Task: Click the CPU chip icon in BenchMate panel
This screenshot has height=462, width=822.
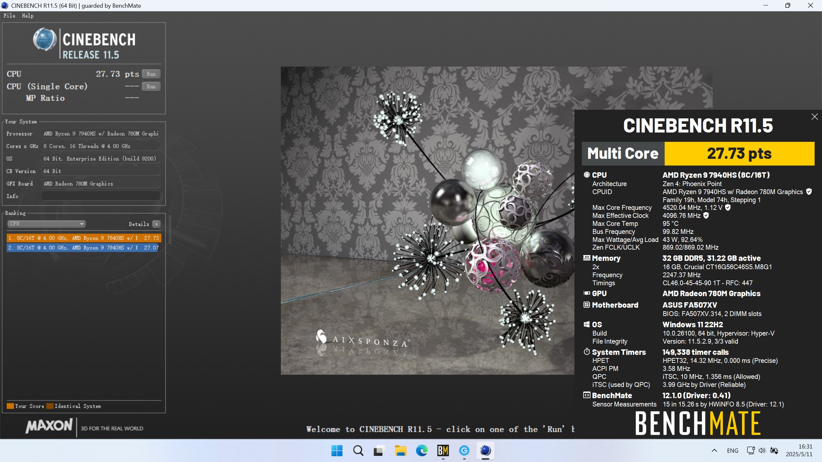Action: (587, 175)
